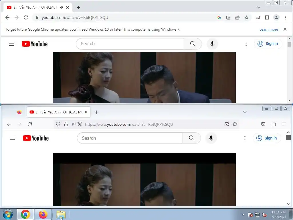This screenshot has width=293, height=220.
Task: Click YouTube Search field in Firefox
Action: [130, 138]
